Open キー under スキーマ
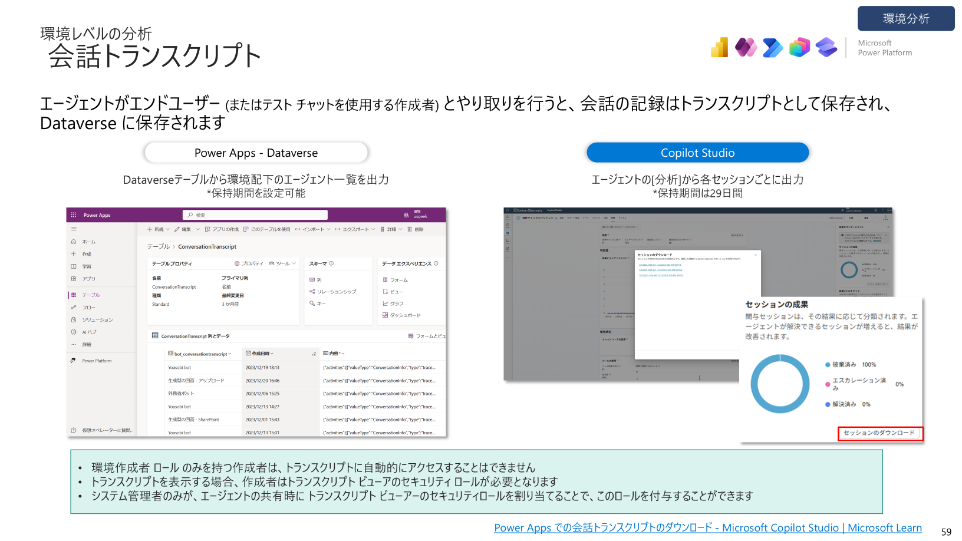Viewport: 962px width, 541px height. click(317, 304)
